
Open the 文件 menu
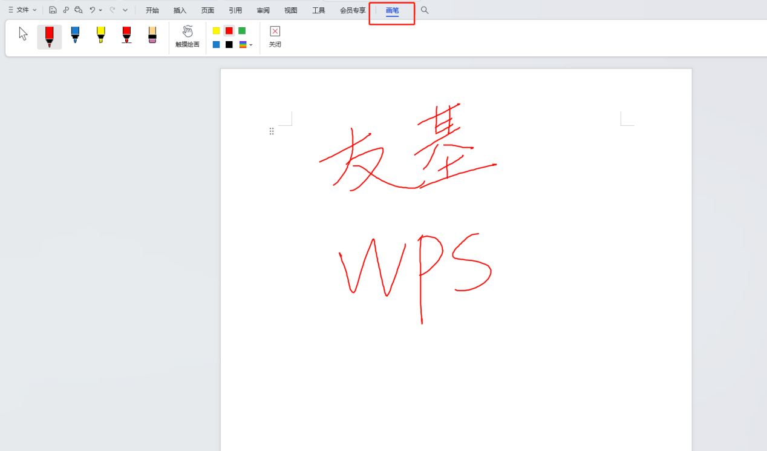(x=22, y=10)
